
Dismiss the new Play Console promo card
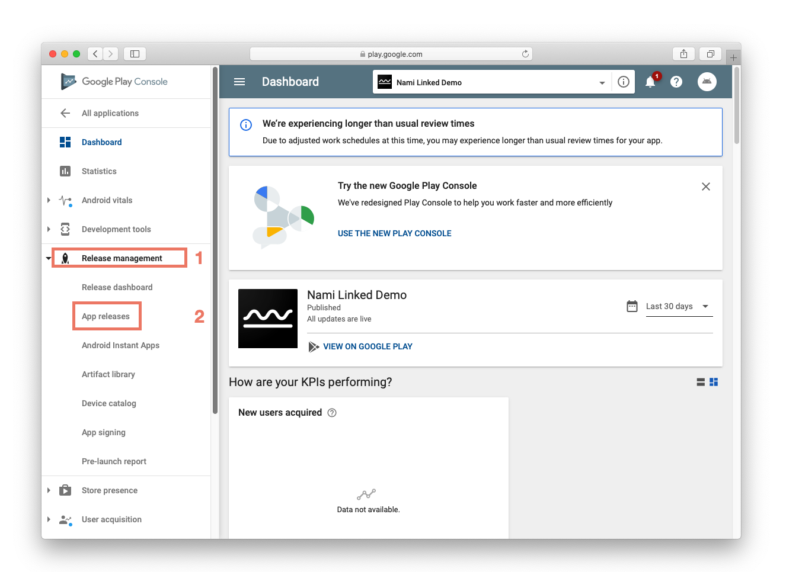pos(706,187)
